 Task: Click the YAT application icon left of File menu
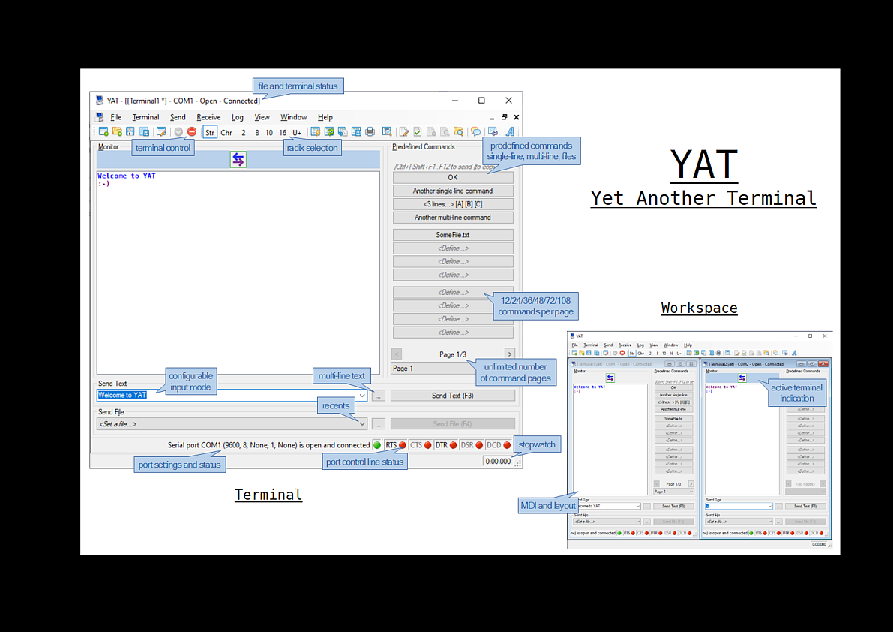point(100,117)
